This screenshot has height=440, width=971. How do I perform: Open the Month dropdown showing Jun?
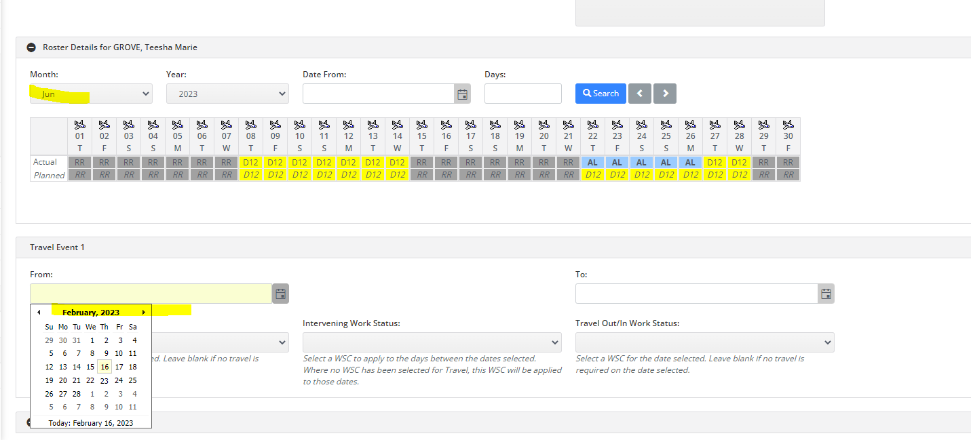tap(91, 94)
